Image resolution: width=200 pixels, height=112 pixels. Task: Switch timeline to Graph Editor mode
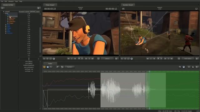point(51,67)
